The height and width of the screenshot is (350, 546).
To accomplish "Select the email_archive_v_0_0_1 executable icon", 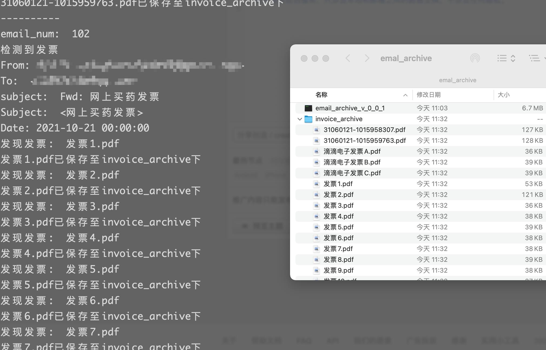I will (x=308, y=108).
